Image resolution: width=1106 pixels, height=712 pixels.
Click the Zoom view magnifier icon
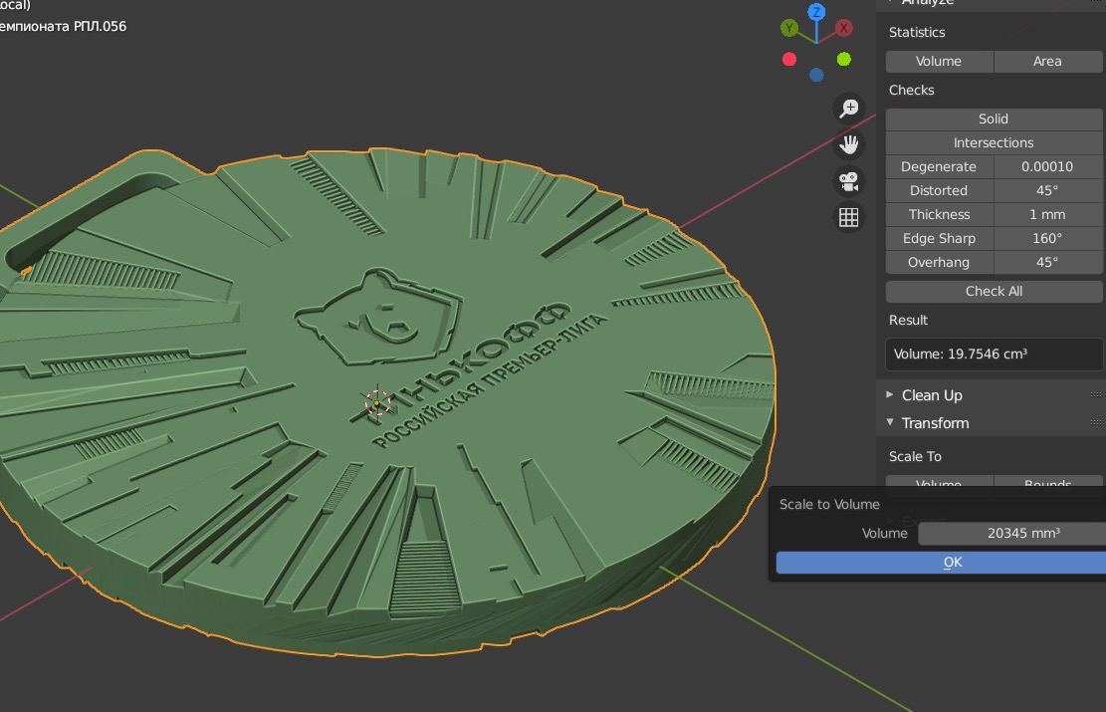pos(848,108)
